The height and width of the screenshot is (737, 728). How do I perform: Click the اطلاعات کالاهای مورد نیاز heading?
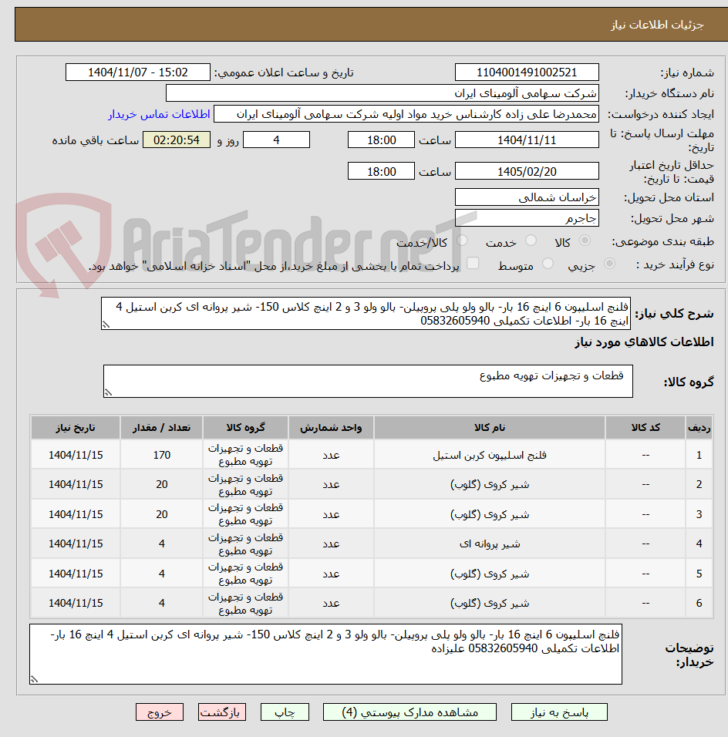point(644,342)
